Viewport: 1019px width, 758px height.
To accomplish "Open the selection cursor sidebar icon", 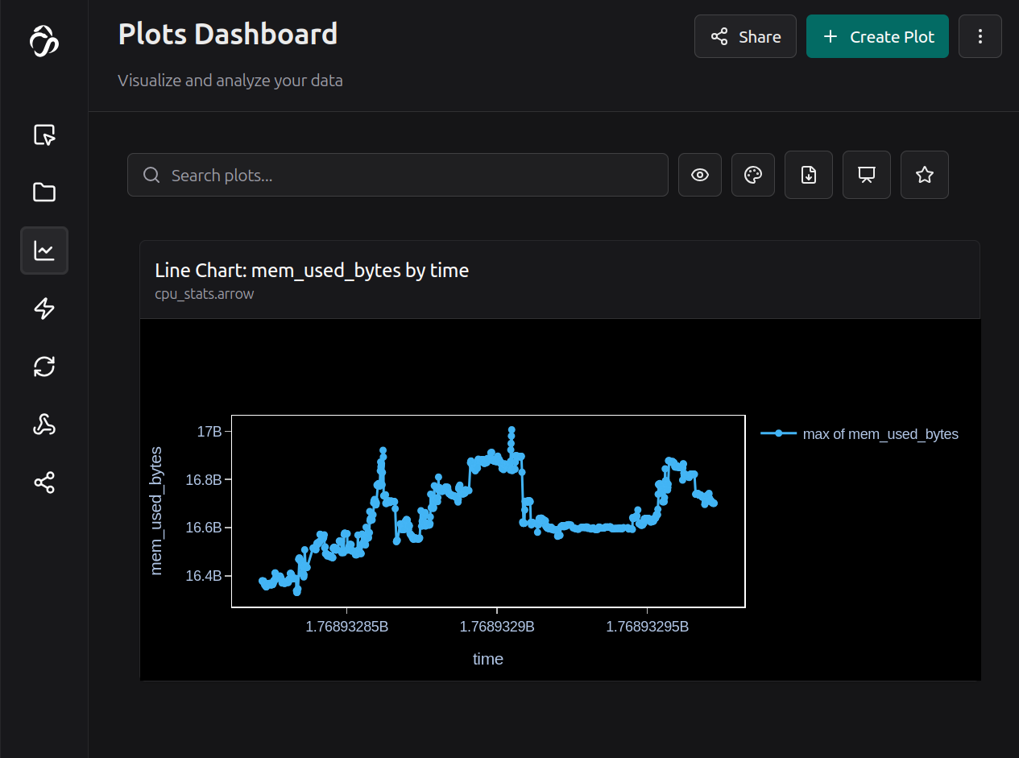I will (44, 135).
